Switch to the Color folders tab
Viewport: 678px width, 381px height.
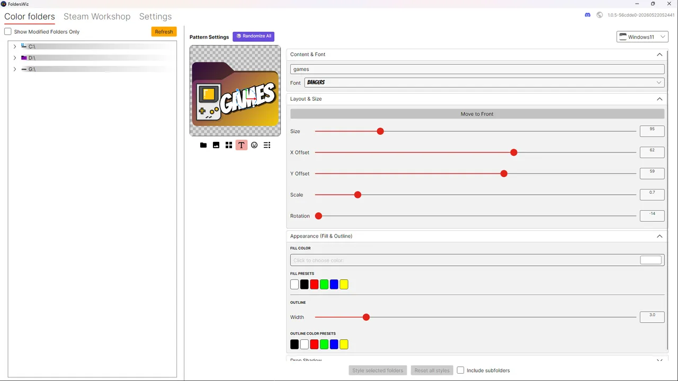30,16
